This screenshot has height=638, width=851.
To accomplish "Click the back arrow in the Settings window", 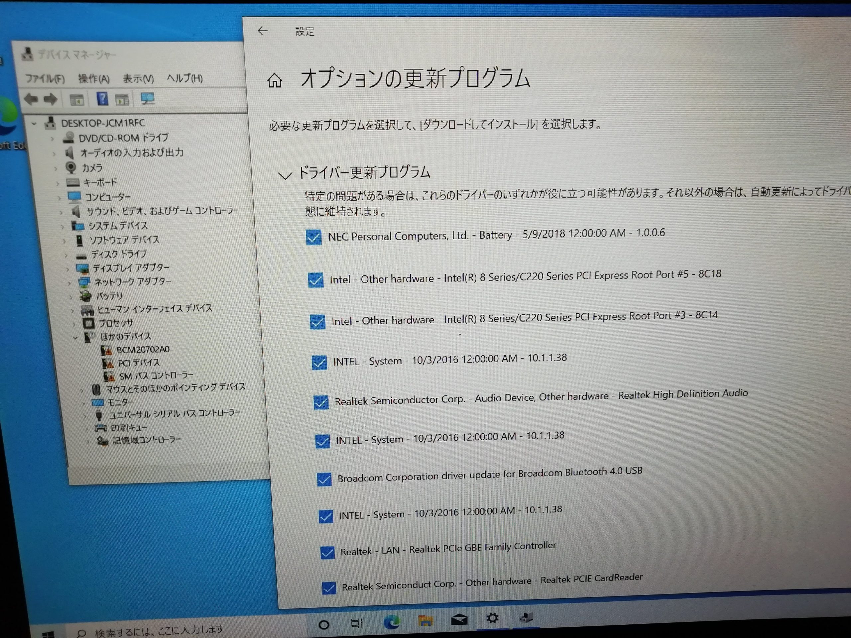I will point(263,31).
